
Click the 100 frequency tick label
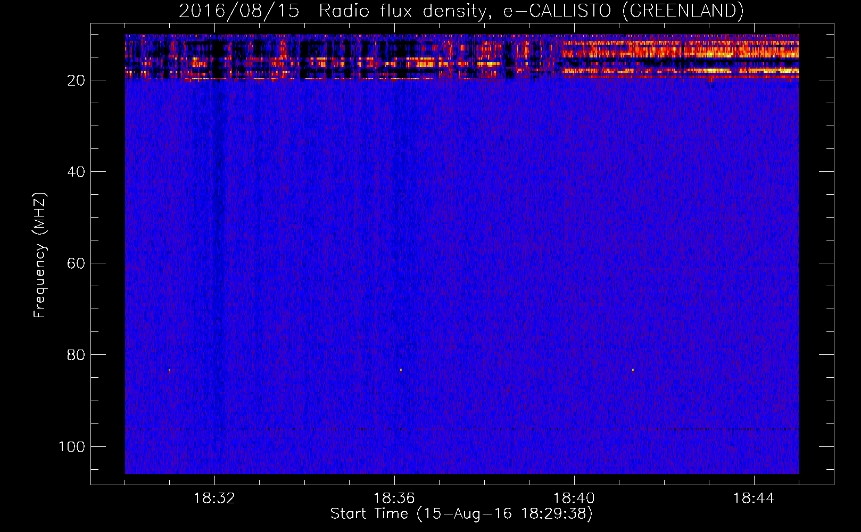[x=72, y=446]
